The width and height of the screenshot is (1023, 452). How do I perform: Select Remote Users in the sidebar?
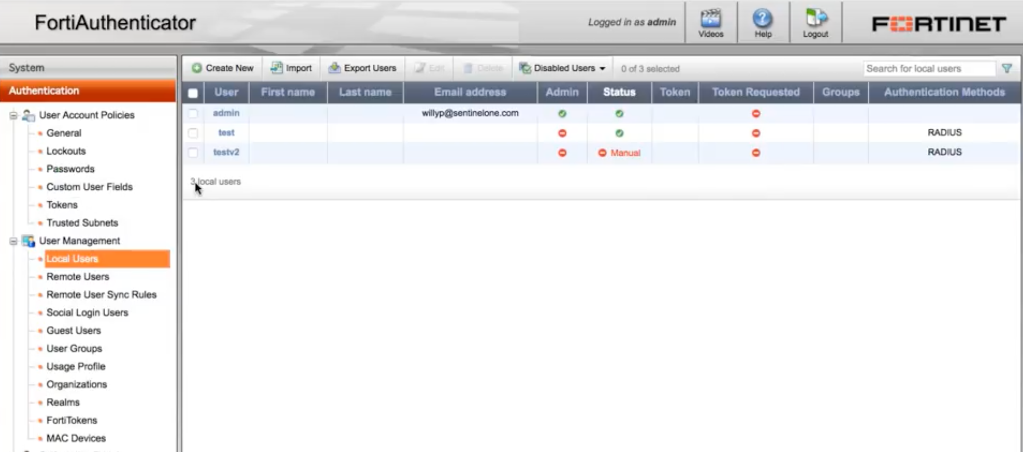78,277
